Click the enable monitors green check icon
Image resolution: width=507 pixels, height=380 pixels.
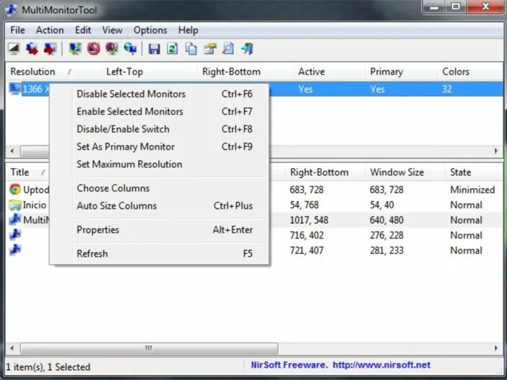tap(75, 49)
